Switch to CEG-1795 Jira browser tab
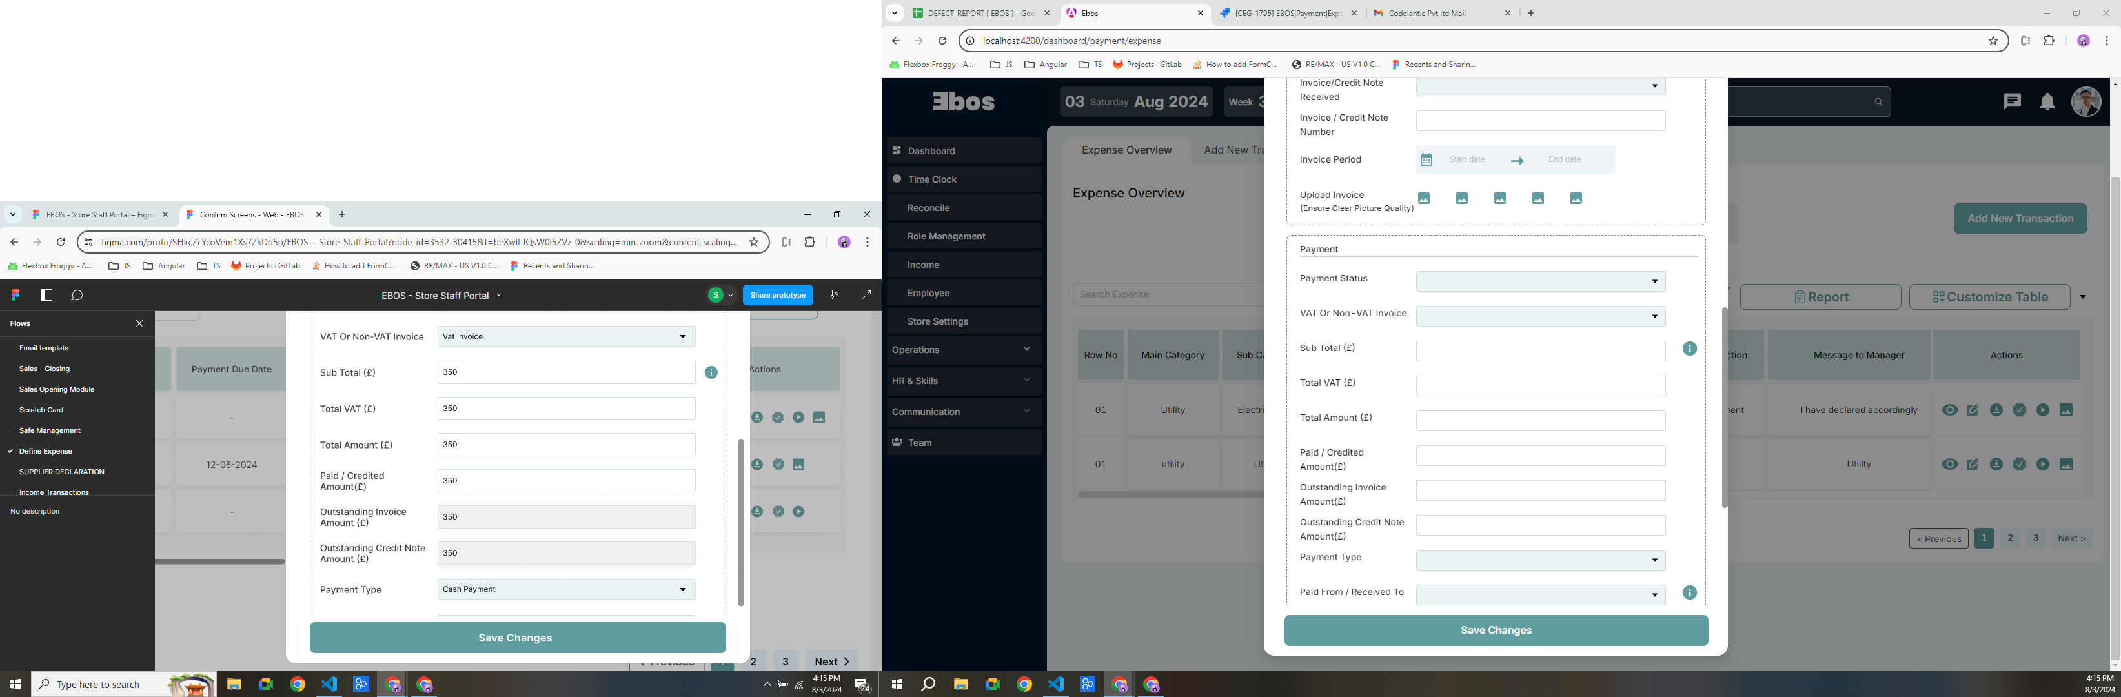The height and width of the screenshot is (697, 2121). click(1288, 13)
